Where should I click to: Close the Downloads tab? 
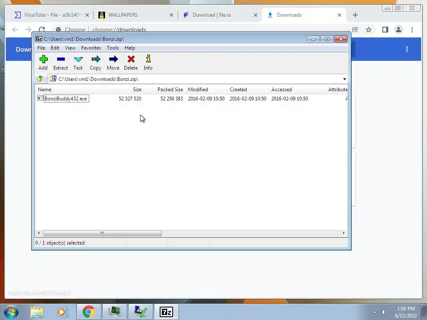pos(339,15)
